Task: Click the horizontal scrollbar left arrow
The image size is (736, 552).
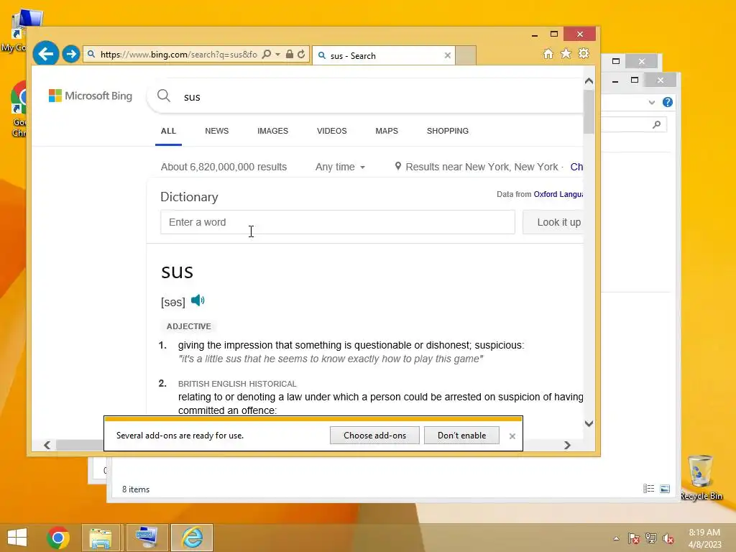Action: [47, 445]
